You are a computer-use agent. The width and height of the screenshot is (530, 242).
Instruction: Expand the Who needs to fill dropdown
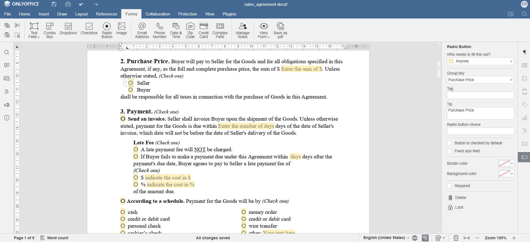511,61
